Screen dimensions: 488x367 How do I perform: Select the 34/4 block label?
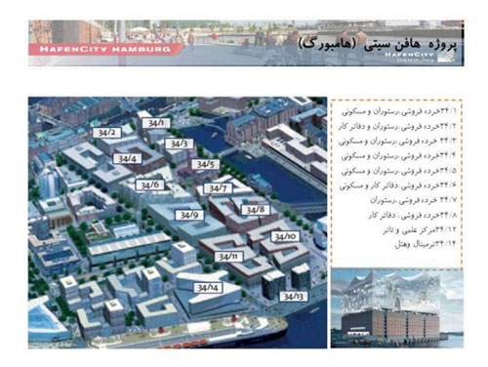click(x=127, y=159)
